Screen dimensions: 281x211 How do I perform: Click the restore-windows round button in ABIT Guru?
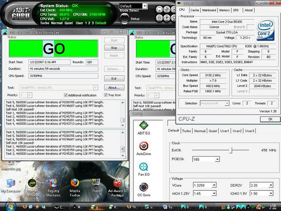167,9
